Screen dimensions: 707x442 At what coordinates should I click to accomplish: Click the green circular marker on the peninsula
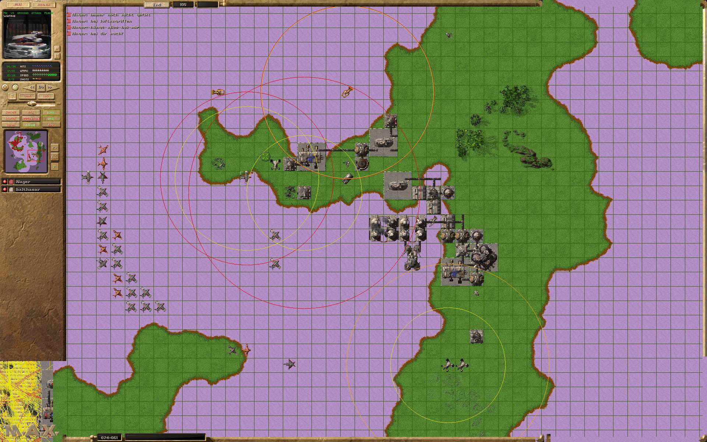point(265,157)
